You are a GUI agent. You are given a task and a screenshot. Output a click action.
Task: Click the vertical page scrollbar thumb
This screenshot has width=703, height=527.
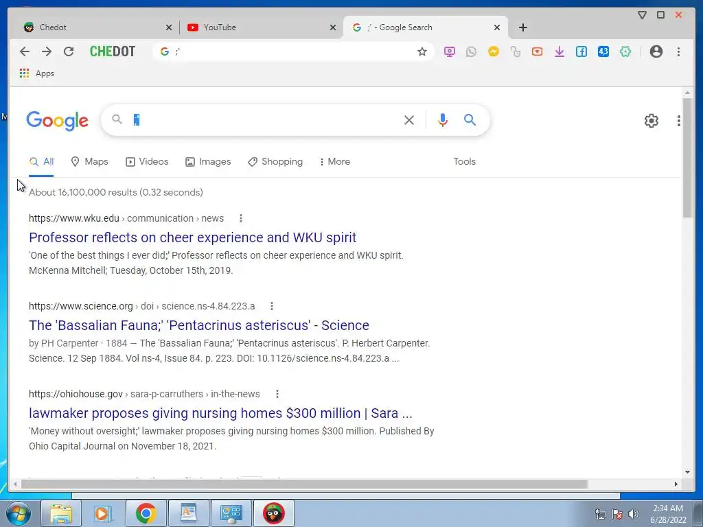tap(687, 158)
